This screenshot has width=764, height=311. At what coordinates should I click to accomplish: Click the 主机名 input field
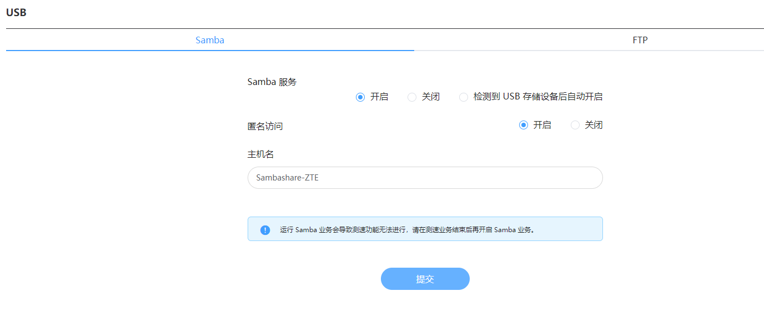coord(425,178)
